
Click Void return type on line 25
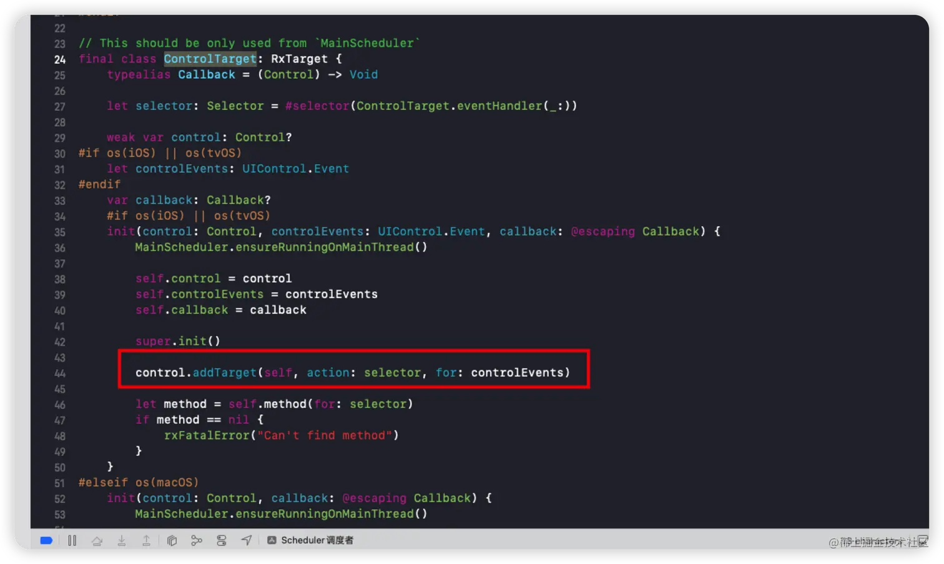point(363,74)
